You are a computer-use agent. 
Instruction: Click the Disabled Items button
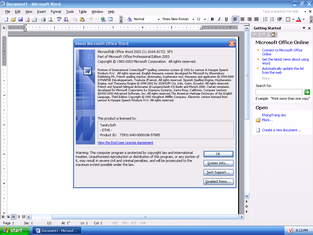[x=218, y=182]
